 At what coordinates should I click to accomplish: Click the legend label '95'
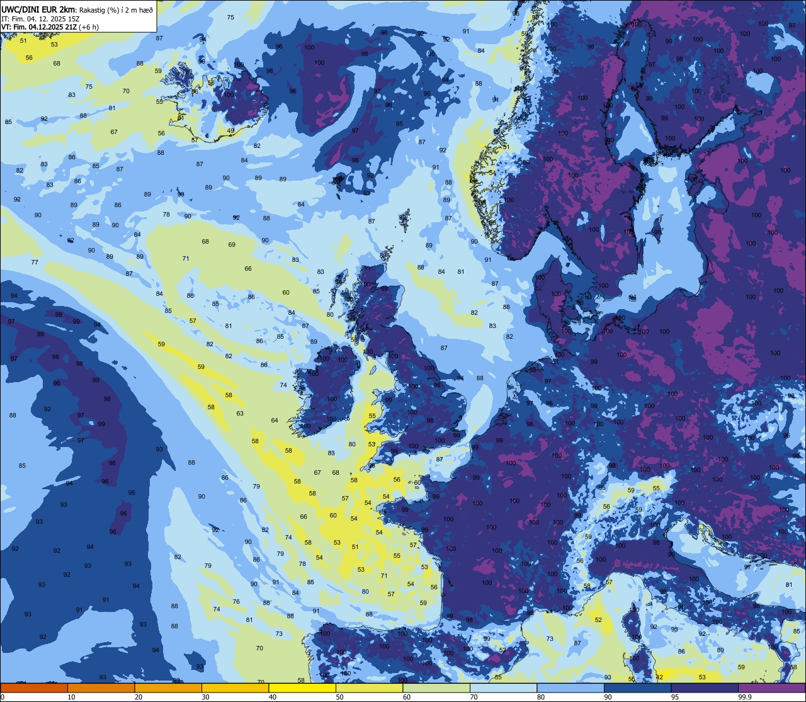(676, 697)
